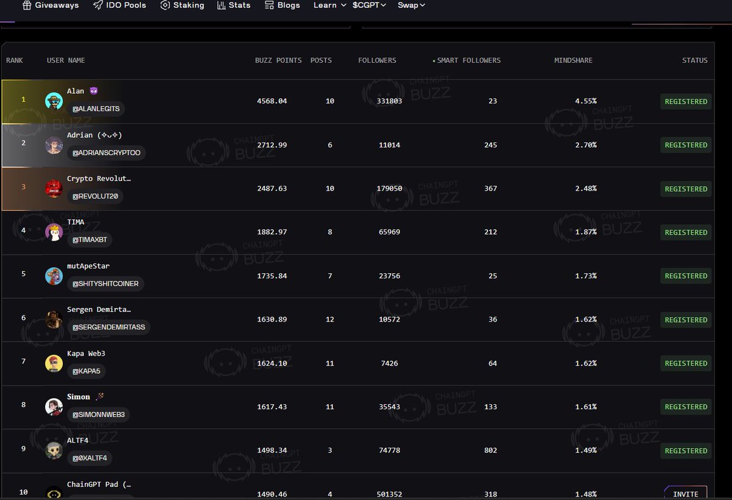Select the 331803 followers value

point(389,101)
